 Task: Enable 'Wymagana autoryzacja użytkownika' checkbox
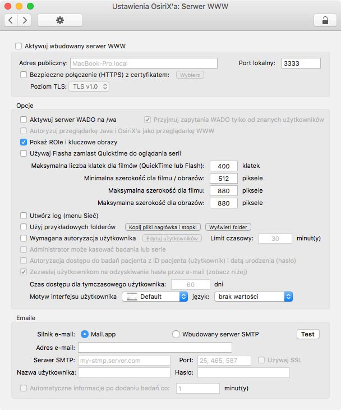point(24,238)
